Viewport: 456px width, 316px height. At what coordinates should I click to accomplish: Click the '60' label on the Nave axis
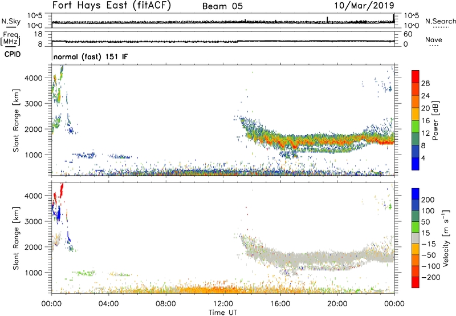[x=408, y=34]
